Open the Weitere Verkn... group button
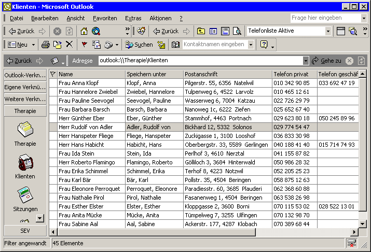 point(25,99)
